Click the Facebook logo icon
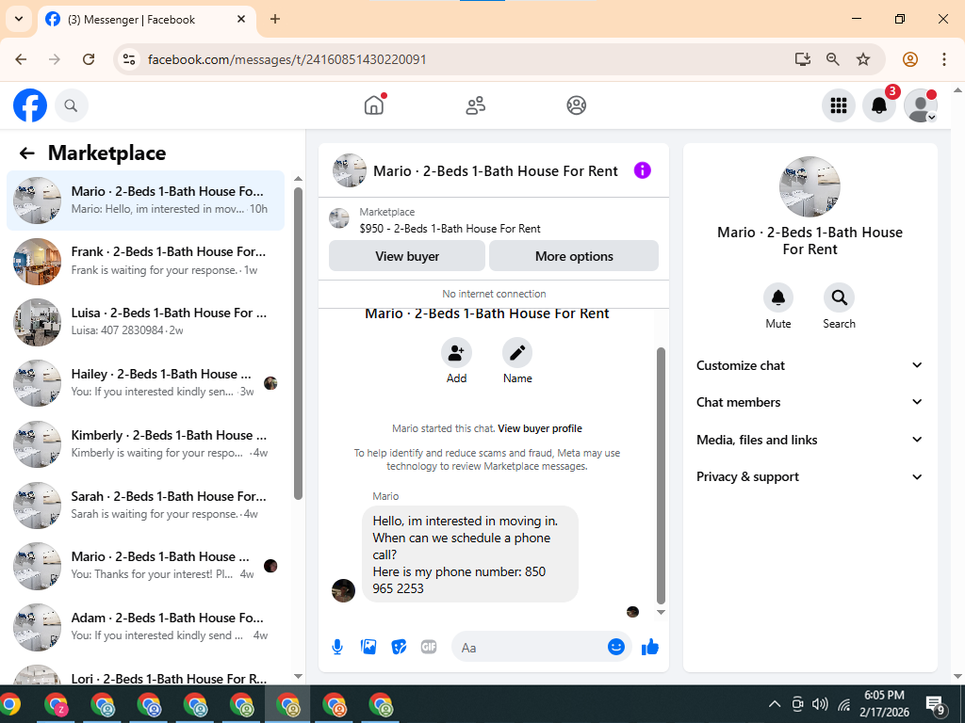Image resolution: width=965 pixels, height=723 pixels. coord(30,105)
